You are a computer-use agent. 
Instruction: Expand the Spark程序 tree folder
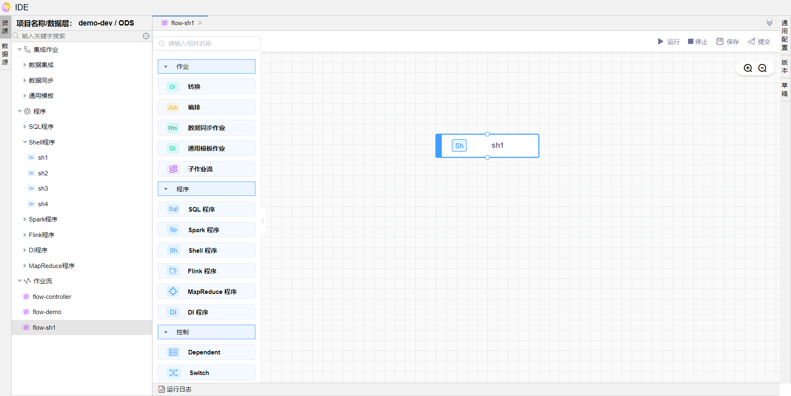point(25,219)
